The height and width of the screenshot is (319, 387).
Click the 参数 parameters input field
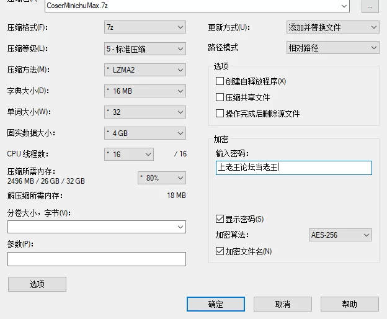(x=97, y=259)
